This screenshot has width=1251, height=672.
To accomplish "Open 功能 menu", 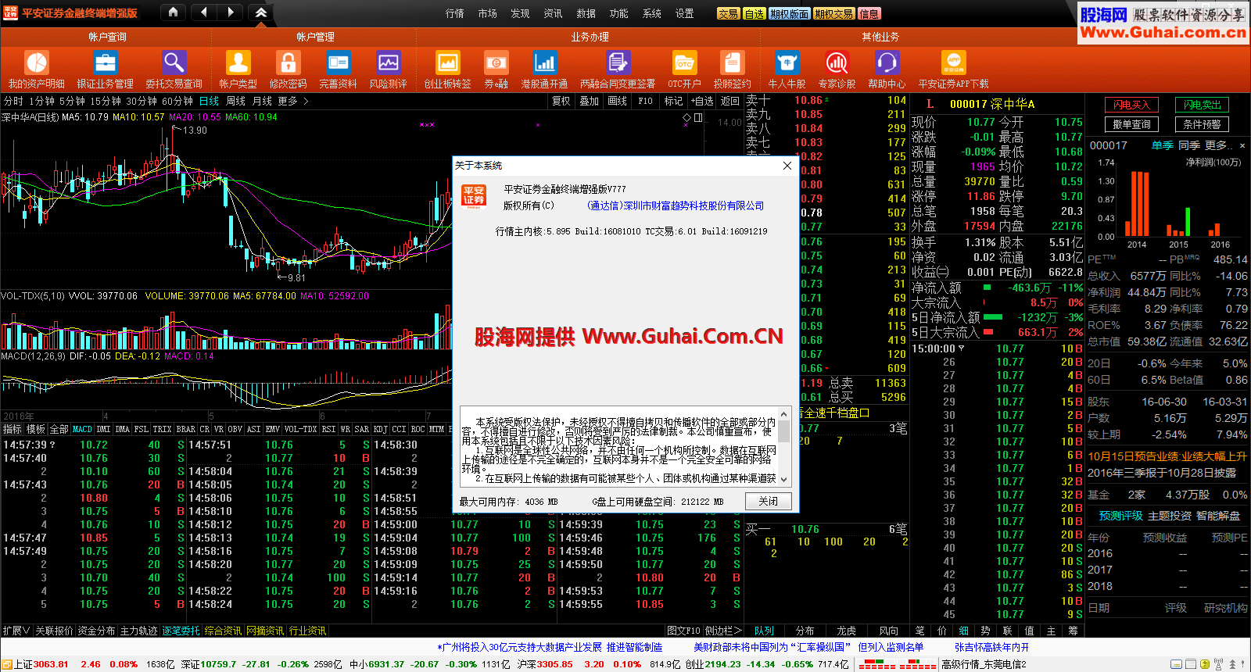I will pos(619,13).
